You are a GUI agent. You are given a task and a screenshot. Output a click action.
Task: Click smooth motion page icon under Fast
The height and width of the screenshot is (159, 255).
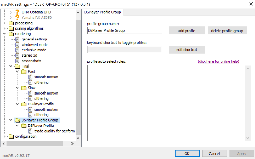pyautogui.click(x=30, y=77)
